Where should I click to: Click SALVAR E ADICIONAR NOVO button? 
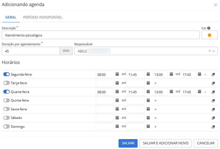pyautogui.click(x=166, y=143)
